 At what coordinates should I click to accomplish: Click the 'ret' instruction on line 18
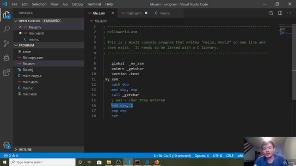[115, 116]
